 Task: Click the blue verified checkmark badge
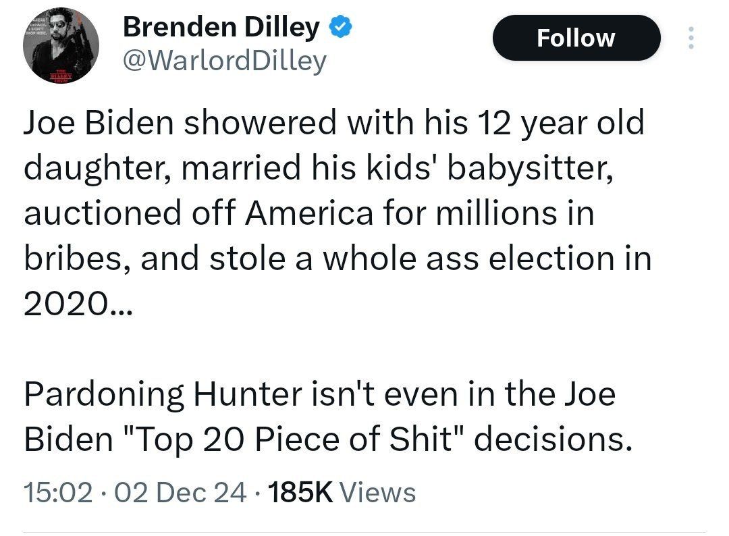(340, 28)
